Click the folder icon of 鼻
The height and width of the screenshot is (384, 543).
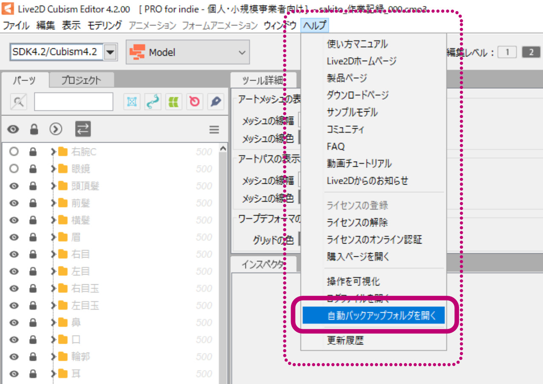(63, 323)
